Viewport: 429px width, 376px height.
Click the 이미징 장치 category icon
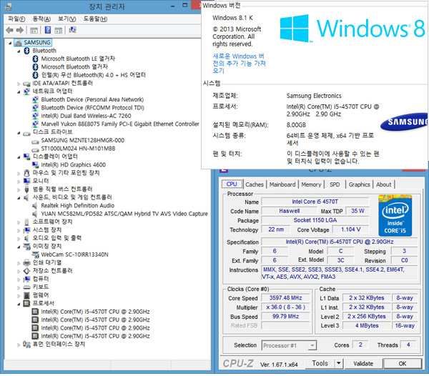[x=27, y=247]
